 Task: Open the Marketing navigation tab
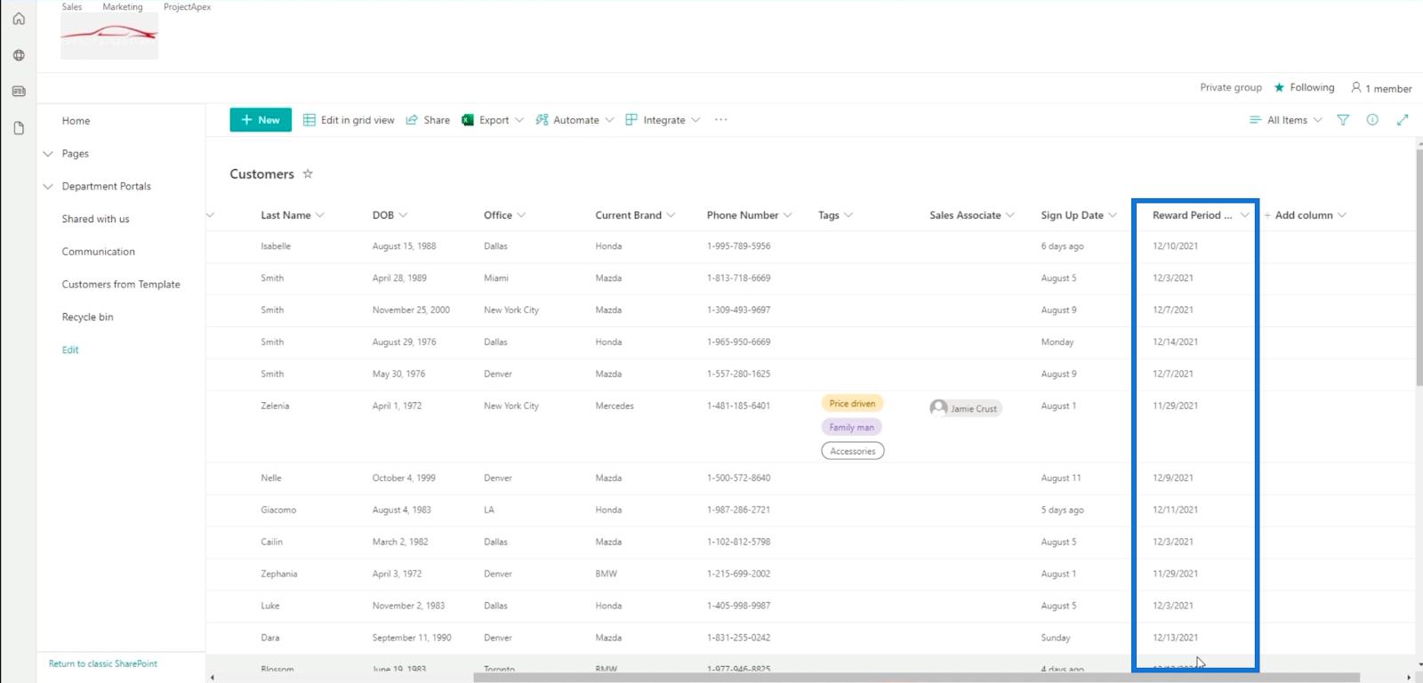[123, 6]
